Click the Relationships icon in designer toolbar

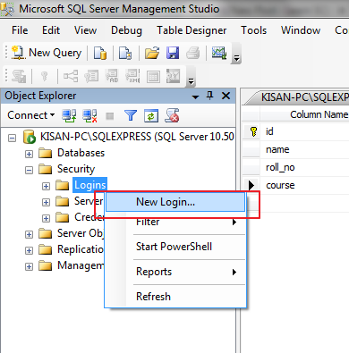[x=71, y=76]
